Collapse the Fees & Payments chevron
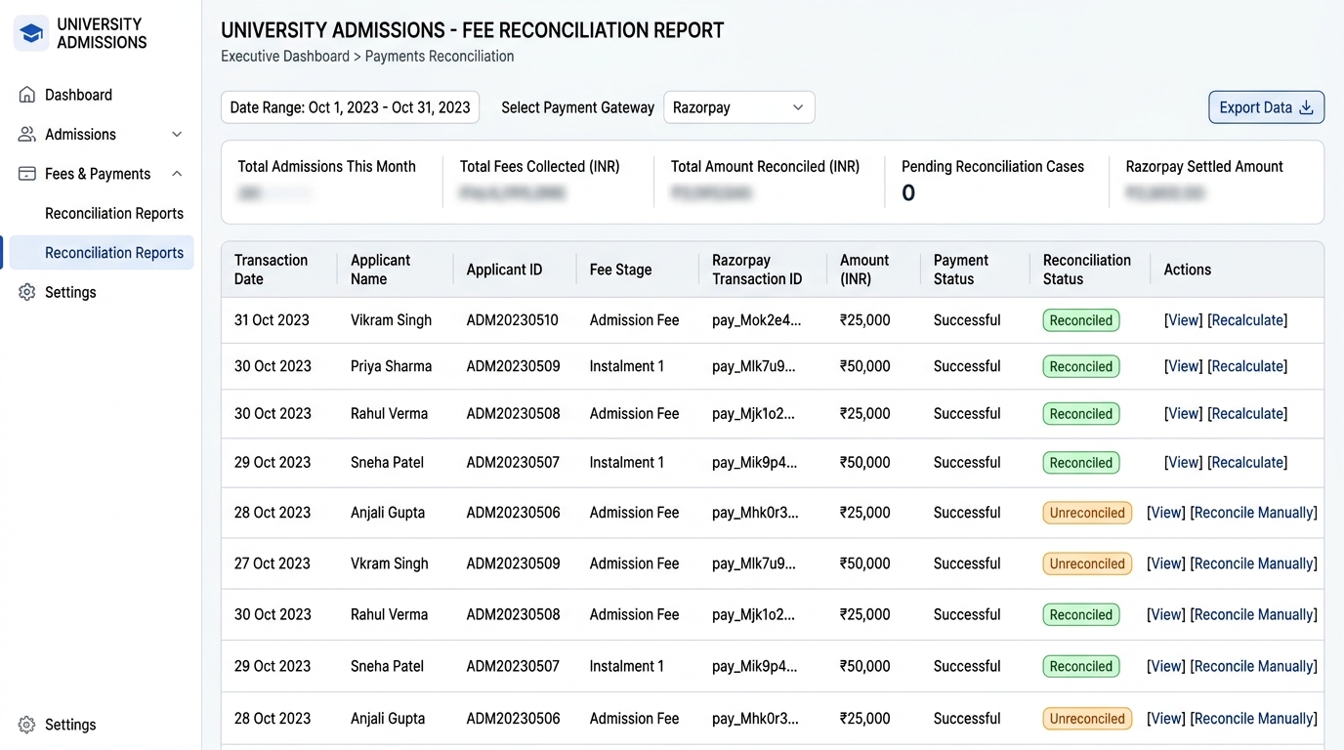Image resolution: width=1344 pixels, height=750 pixels. tap(177, 174)
